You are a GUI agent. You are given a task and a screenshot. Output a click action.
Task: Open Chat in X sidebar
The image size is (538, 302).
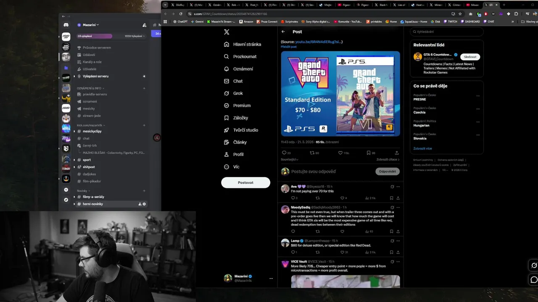[233, 81]
